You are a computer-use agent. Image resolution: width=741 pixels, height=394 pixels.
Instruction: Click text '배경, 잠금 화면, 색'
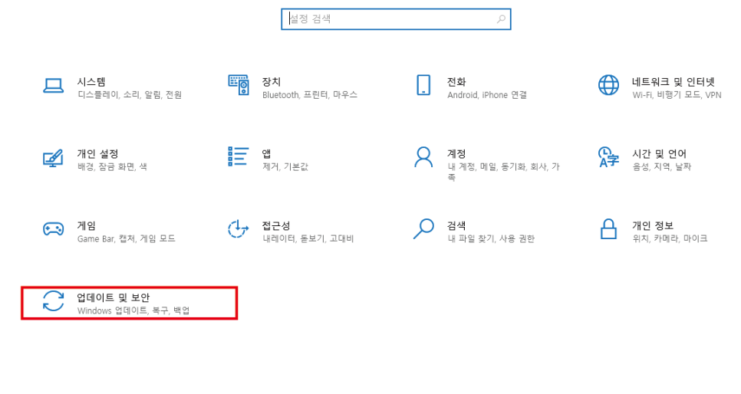tap(113, 167)
